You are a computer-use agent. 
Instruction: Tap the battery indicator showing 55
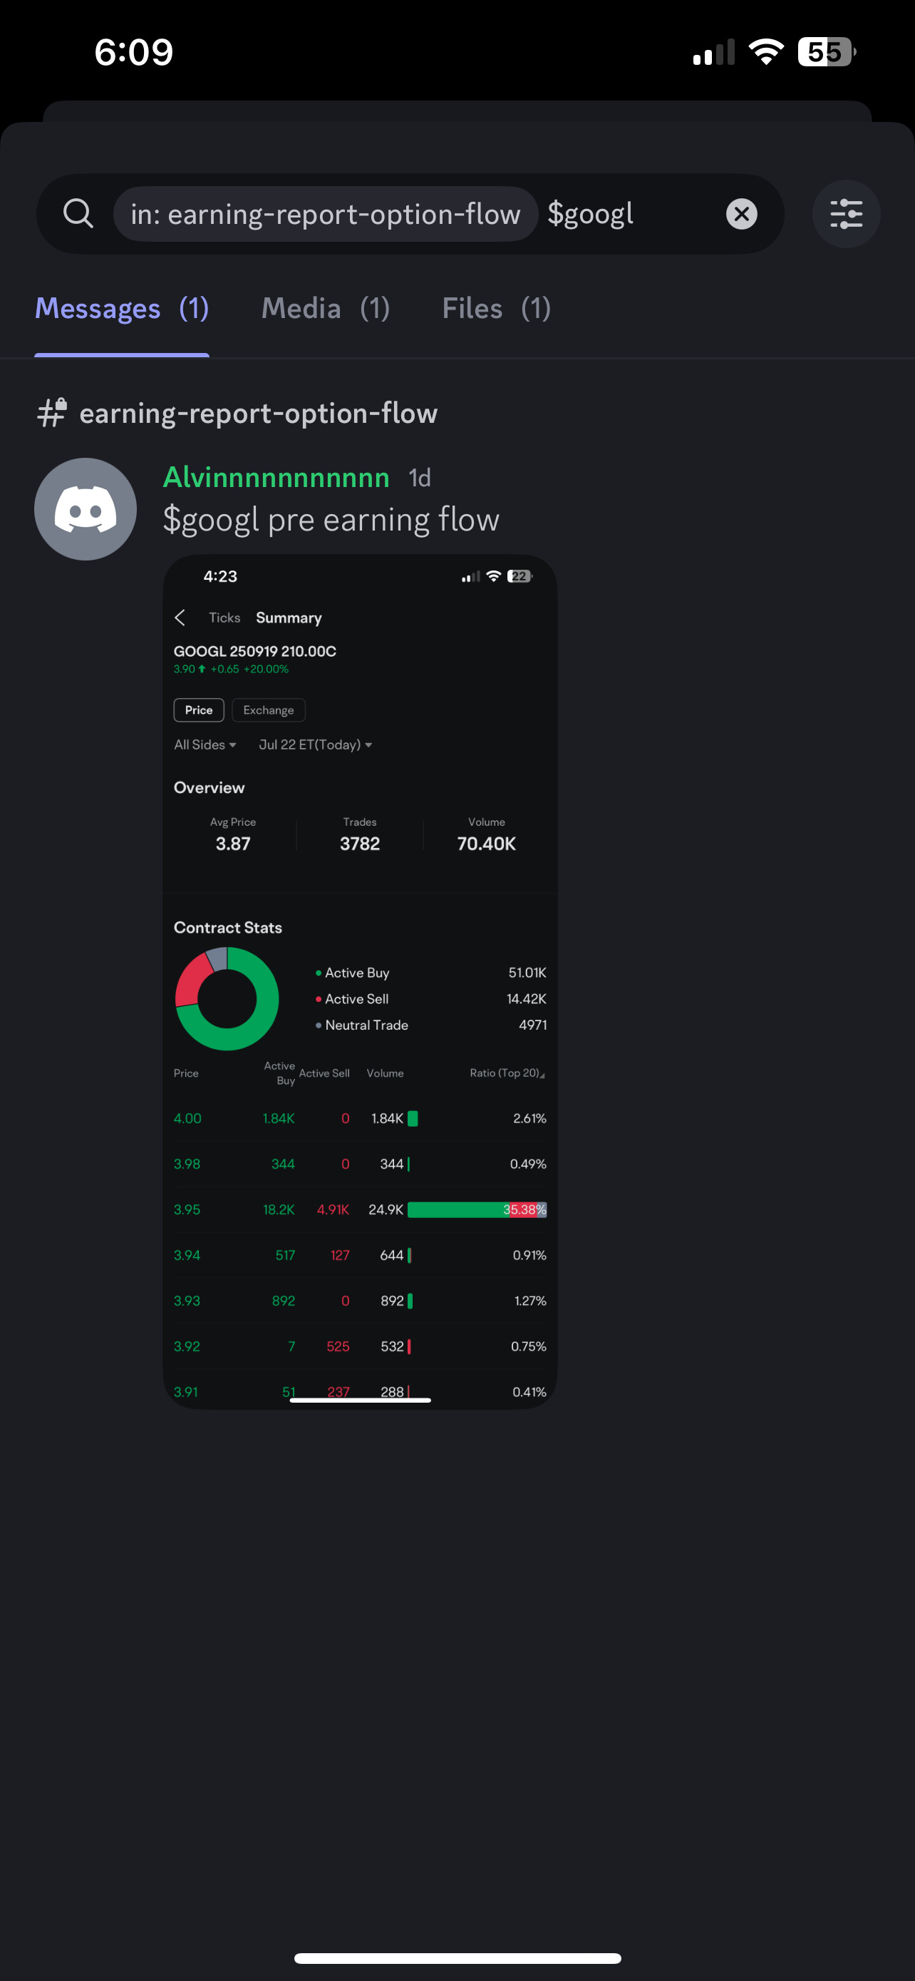(x=827, y=52)
